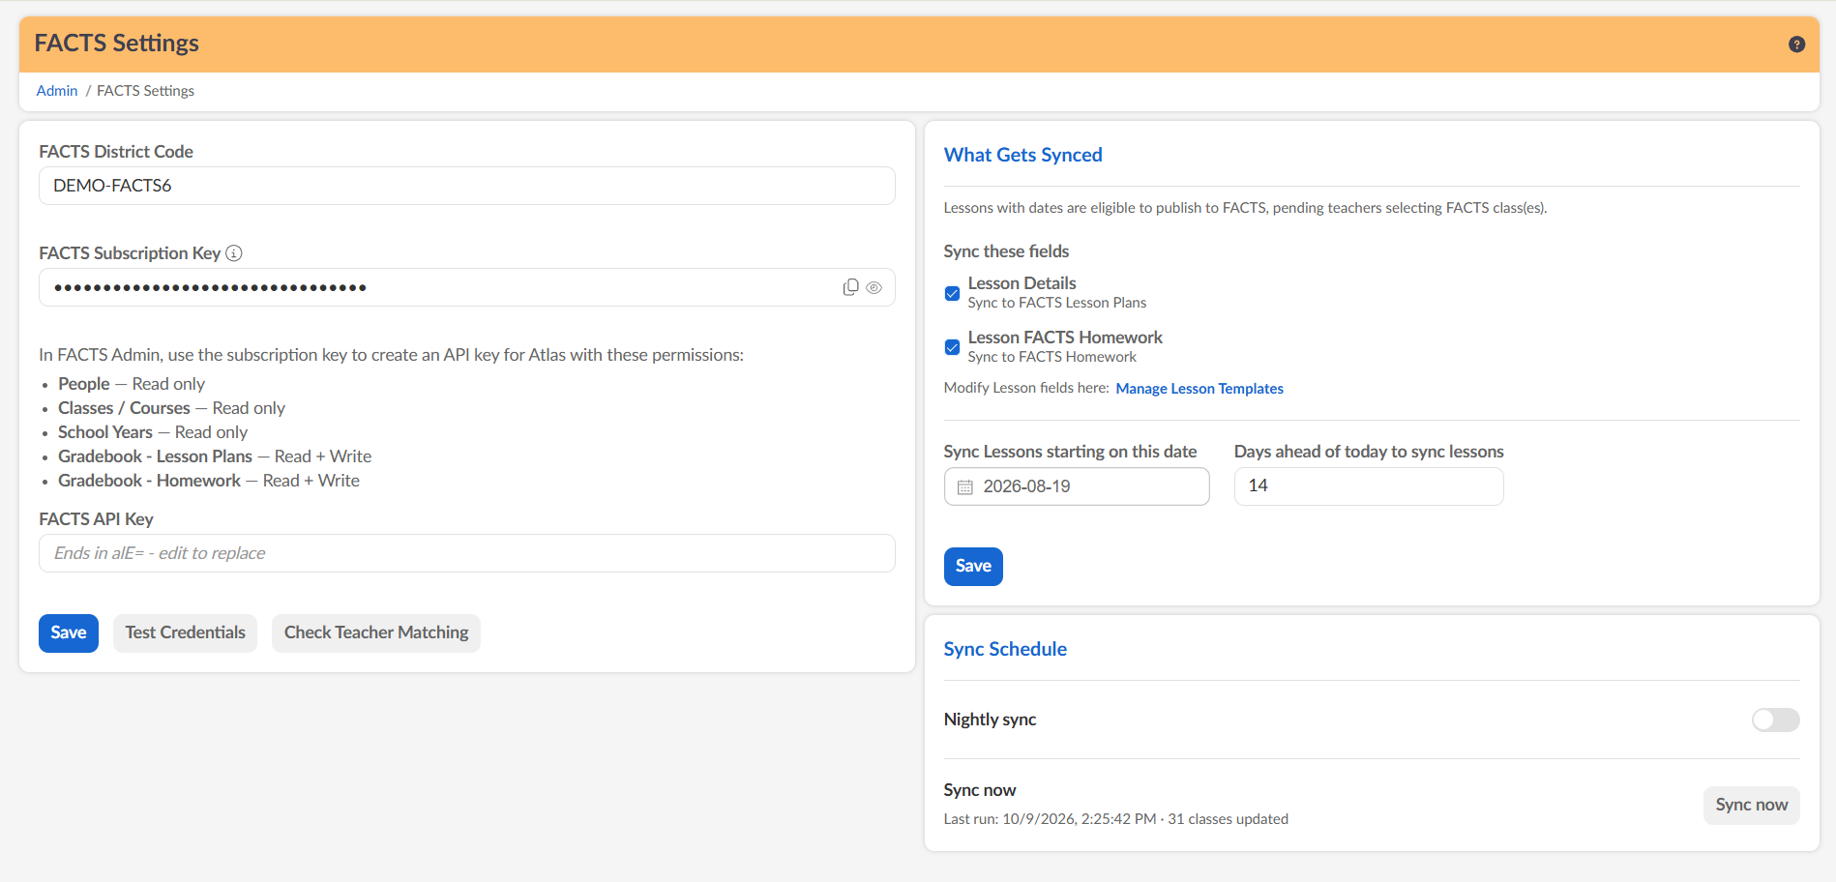Click the Last run timestamp text
1836x882 pixels.
[1115, 819]
